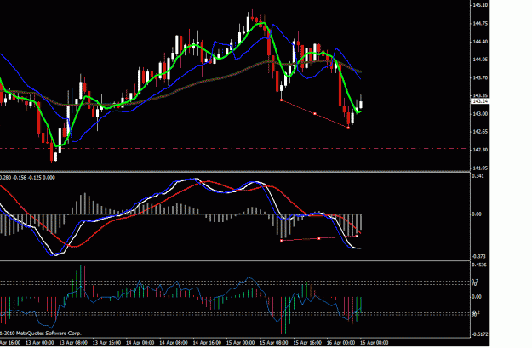This screenshot has width=532, height=348.
Task: Click the 14 Apr 00:00 time label
Action: click(140, 343)
